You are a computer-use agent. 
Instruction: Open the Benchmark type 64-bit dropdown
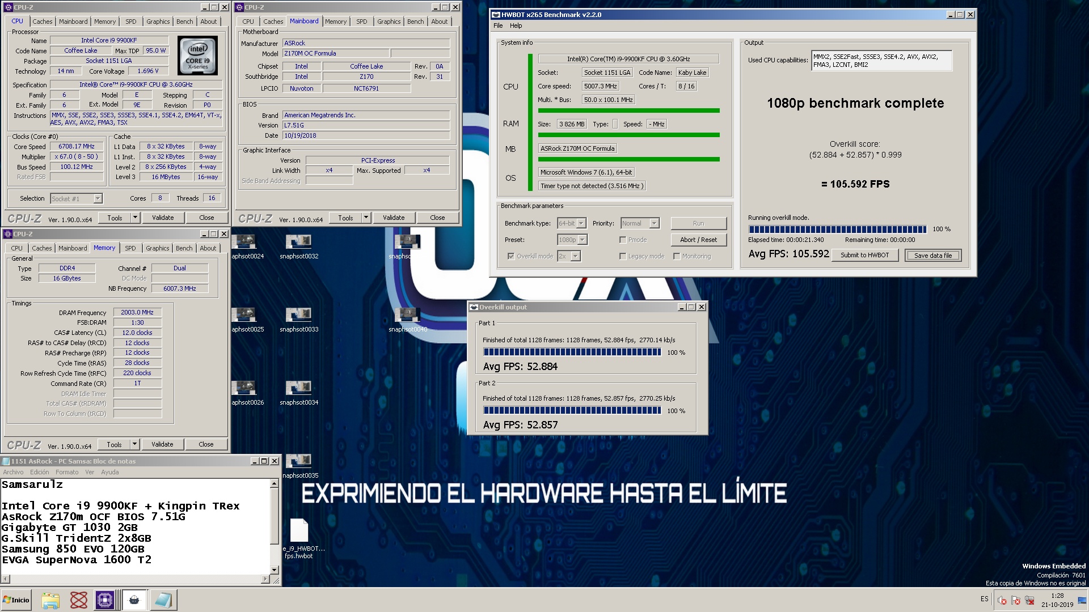click(x=571, y=224)
